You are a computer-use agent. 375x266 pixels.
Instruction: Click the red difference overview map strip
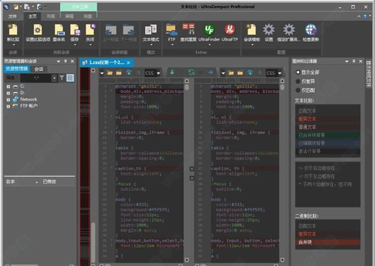(84, 167)
